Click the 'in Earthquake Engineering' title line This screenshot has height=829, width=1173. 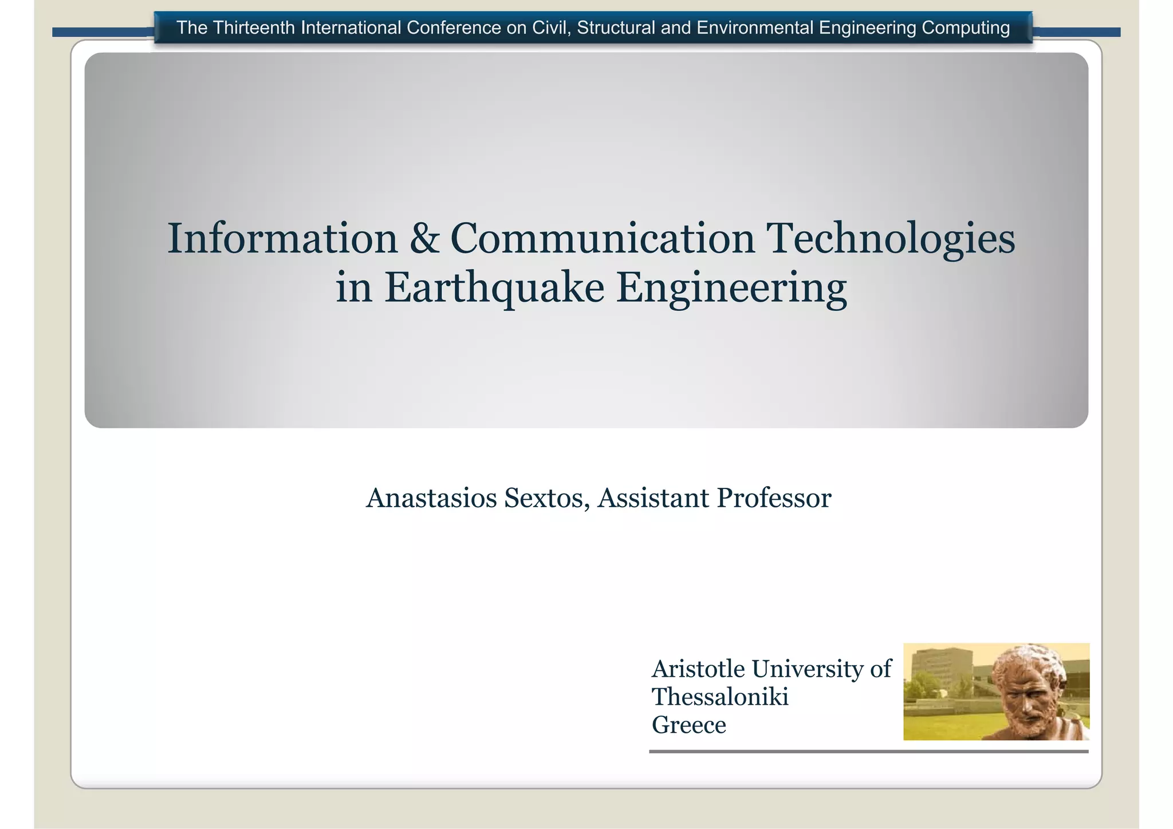(x=591, y=287)
